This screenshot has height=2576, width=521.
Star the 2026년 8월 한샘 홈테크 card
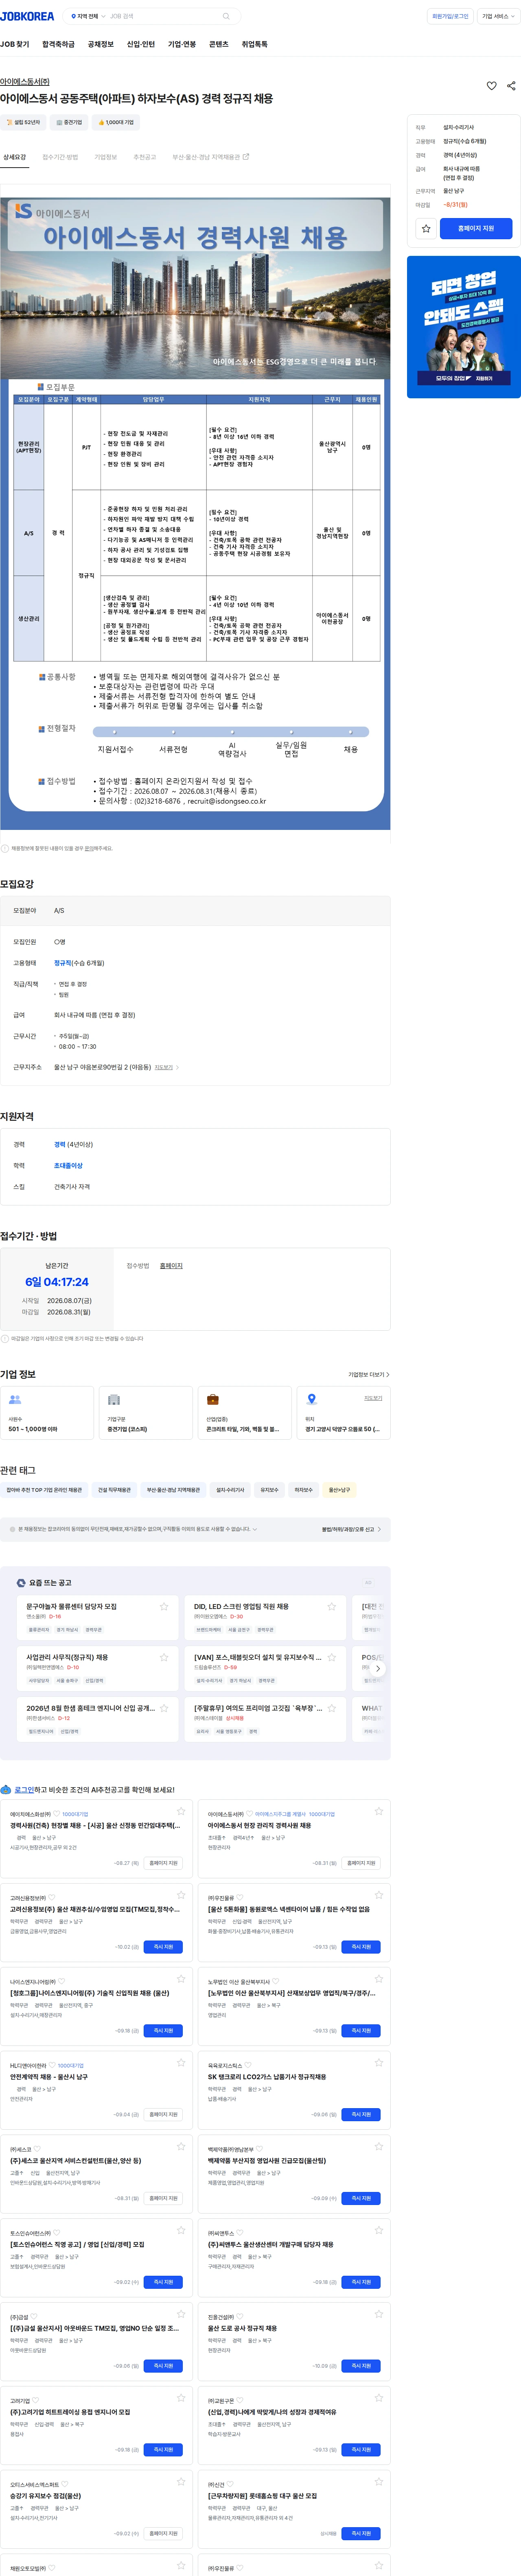(x=164, y=1708)
